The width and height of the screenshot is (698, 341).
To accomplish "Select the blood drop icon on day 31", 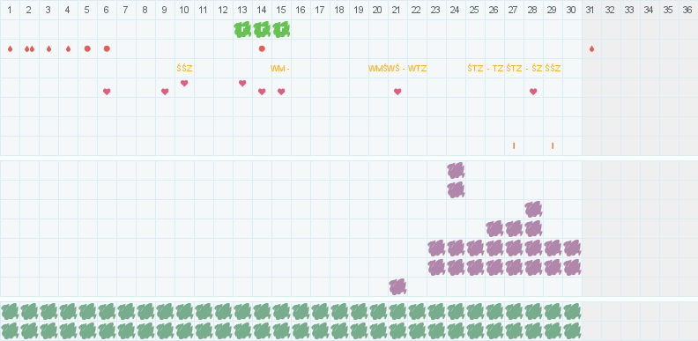I will point(591,49).
